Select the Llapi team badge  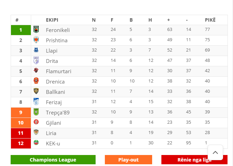pyautogui.click(x=36, y=50)
